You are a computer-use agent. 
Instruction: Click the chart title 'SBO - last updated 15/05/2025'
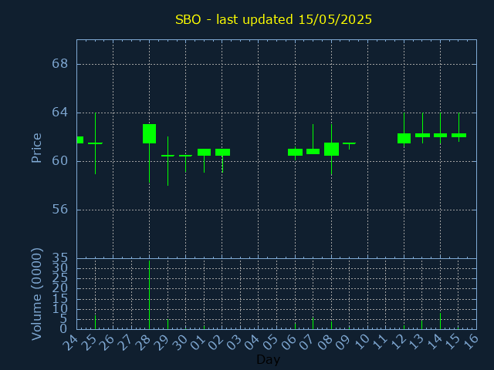(273, 19)
